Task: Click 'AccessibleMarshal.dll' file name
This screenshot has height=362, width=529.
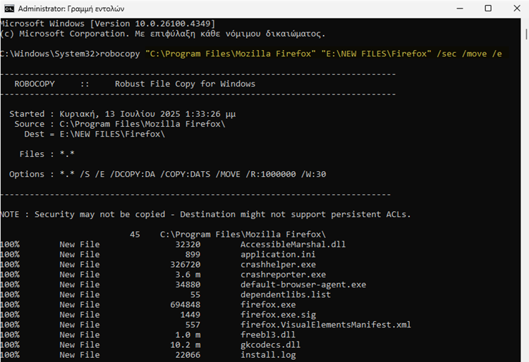Action: pyautogui.click(x=293, y=244)
